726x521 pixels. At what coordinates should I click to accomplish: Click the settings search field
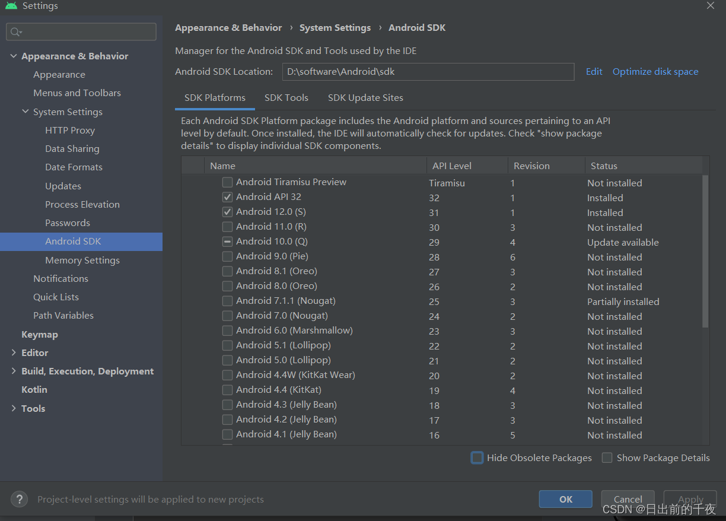(x=81, y=32)
